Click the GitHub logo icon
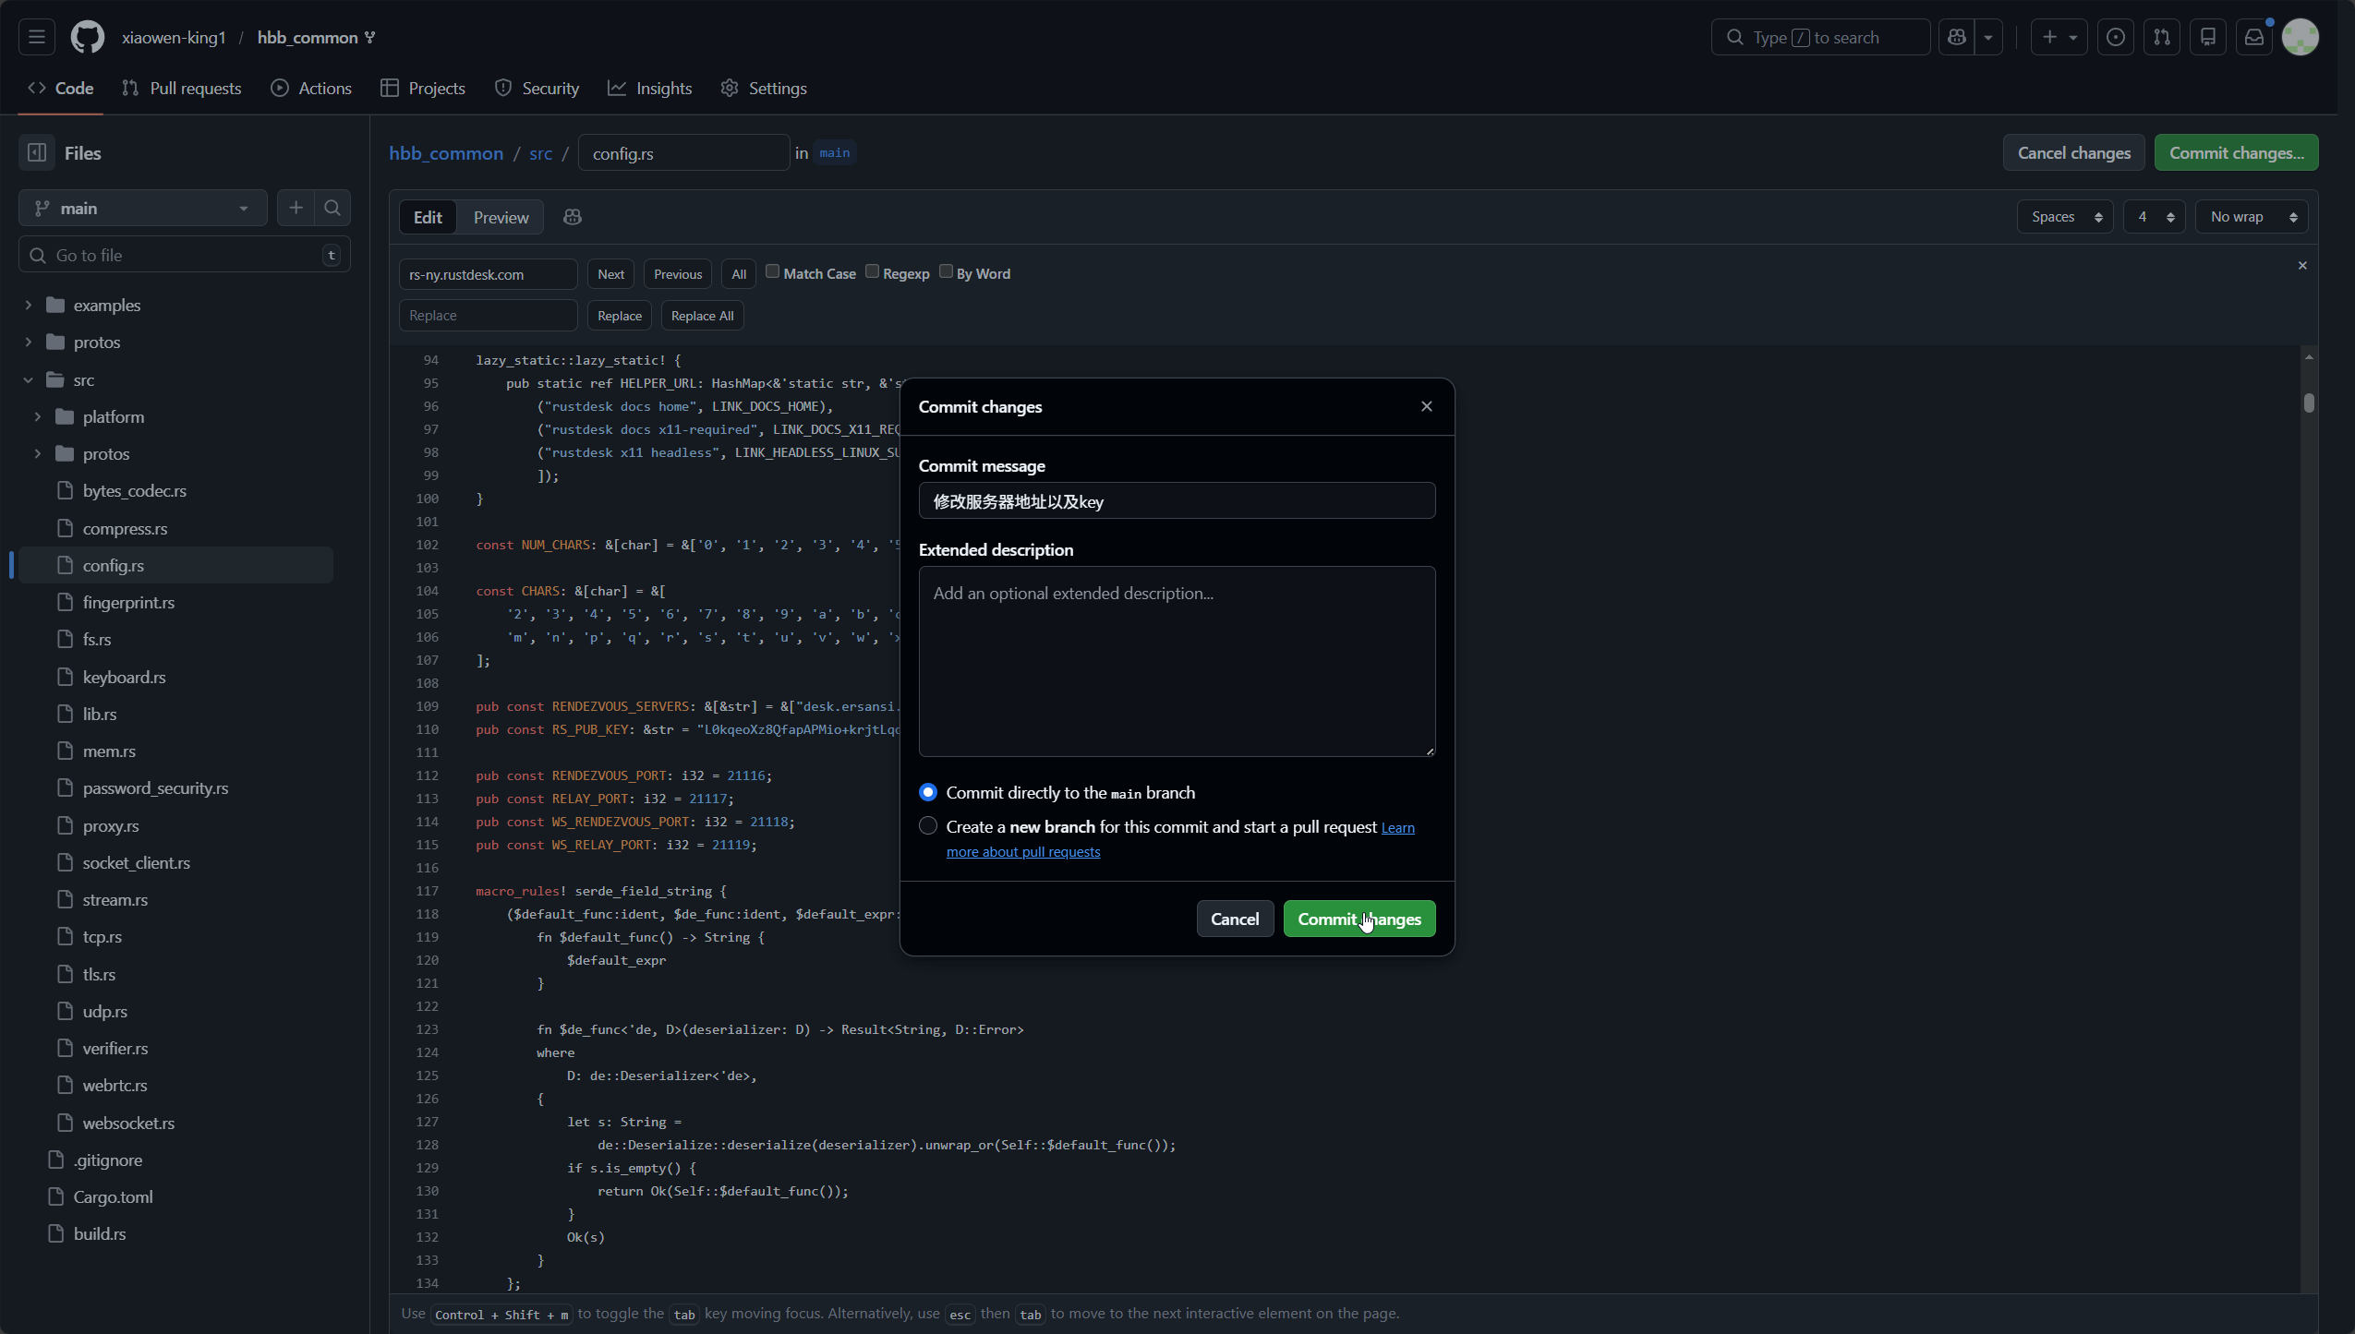 pyautogui.click(x=88, y=38)
